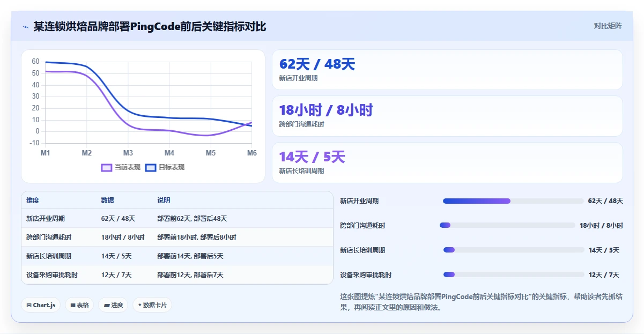
Task: Click the M1 axis label on chart
Action: click(46, 153)
